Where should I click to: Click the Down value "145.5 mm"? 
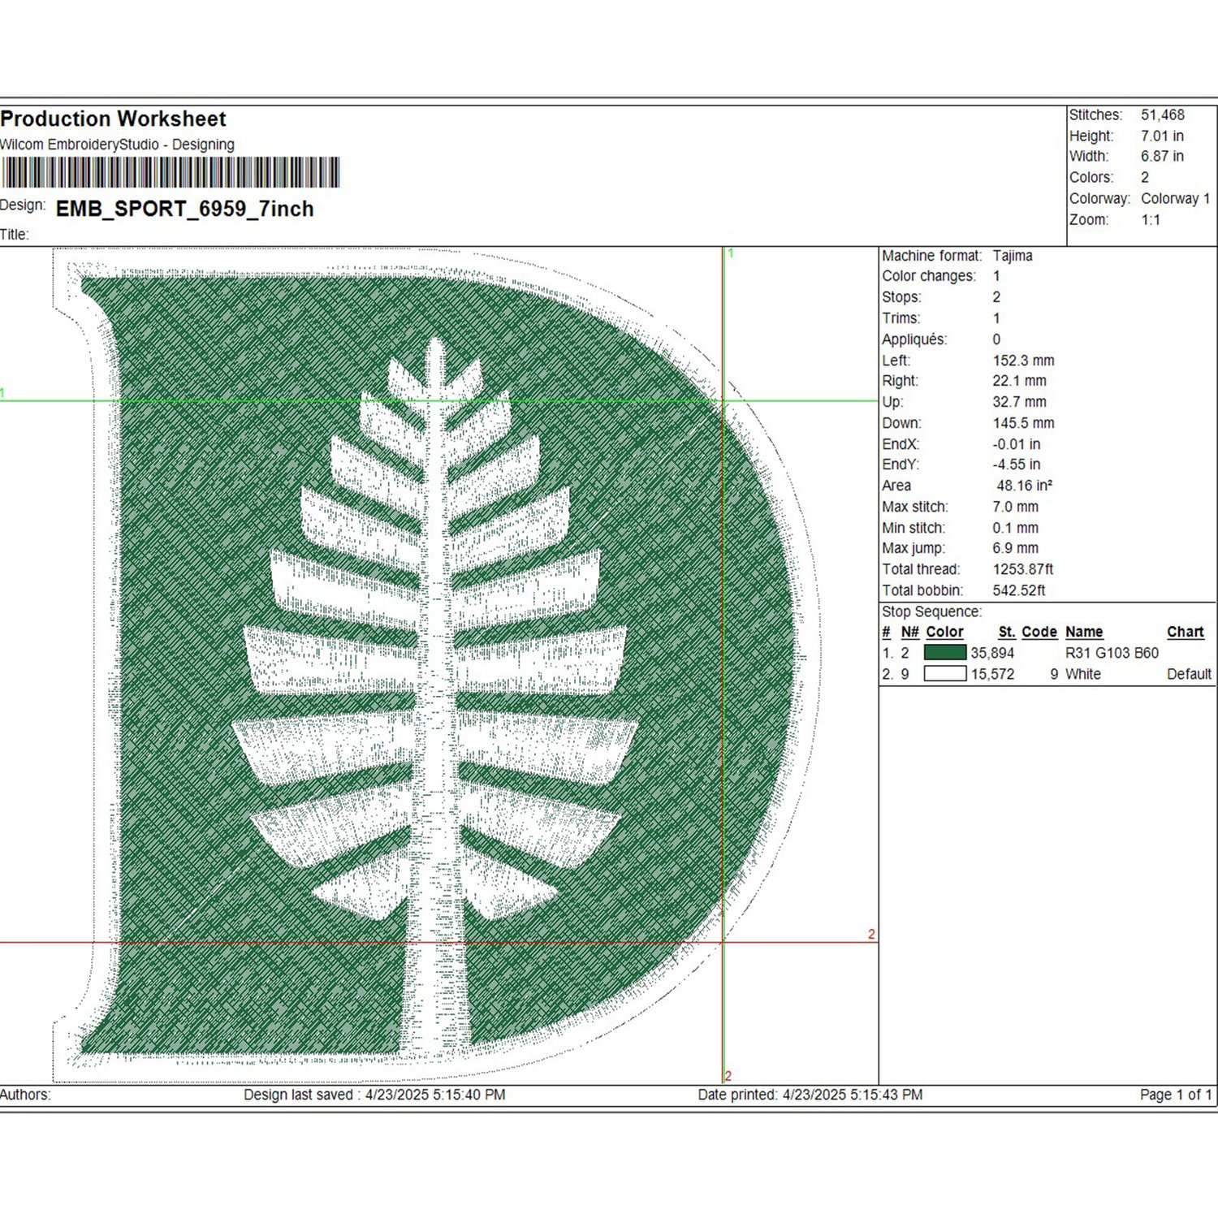tap(1023, 423)
